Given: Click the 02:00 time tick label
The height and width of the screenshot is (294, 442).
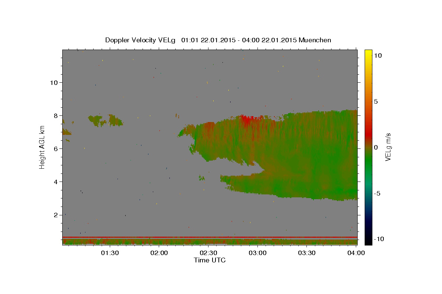Looking at the screenshot, I should click(x=159, y=253).
